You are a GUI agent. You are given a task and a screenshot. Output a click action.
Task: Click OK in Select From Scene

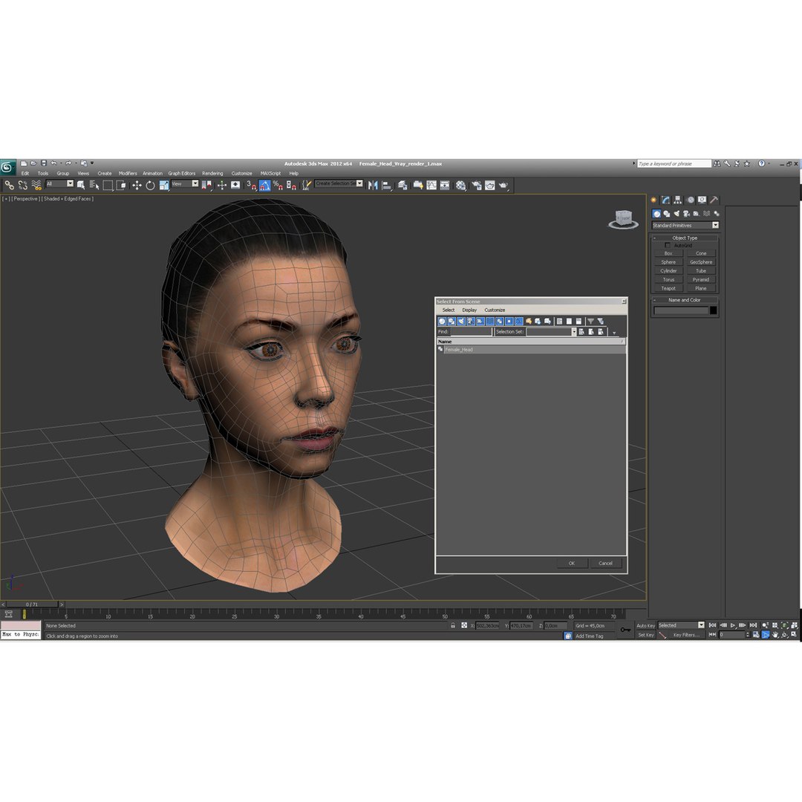click(x=571, y=563)
